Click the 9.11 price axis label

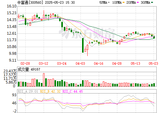(13, 60)
